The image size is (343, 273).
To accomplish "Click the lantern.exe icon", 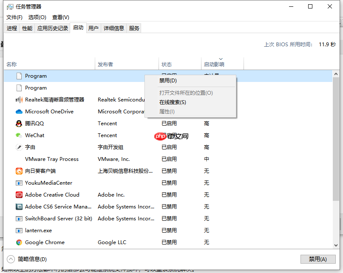I will coord(19,231).
